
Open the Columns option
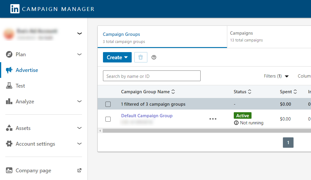pos(304,76)
